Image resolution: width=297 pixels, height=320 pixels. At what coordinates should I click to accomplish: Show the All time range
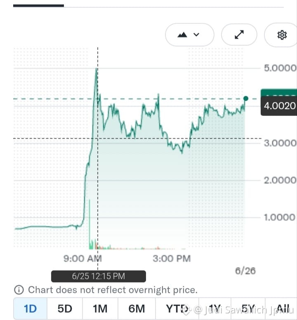pos(283,308)
